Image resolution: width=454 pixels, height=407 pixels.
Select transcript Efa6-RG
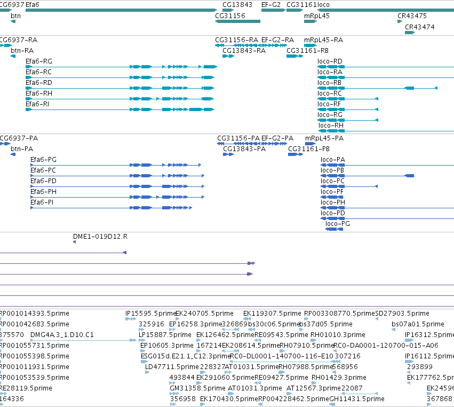click(121, 67)
